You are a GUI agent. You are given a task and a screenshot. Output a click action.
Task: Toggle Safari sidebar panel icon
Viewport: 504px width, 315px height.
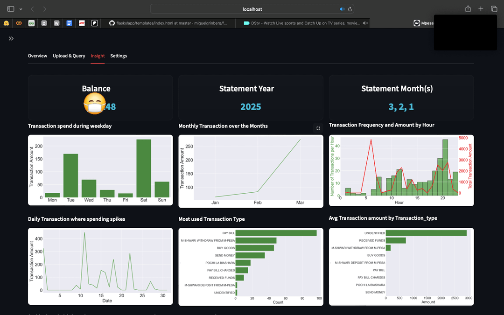point(11,9)
